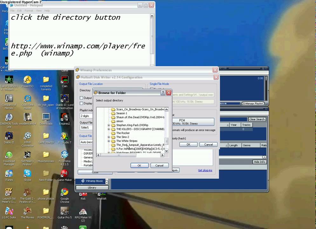This screenshot has width=316, height=229.
Task: Launch QuickTime Player from desktop
Action: point(27,102)
